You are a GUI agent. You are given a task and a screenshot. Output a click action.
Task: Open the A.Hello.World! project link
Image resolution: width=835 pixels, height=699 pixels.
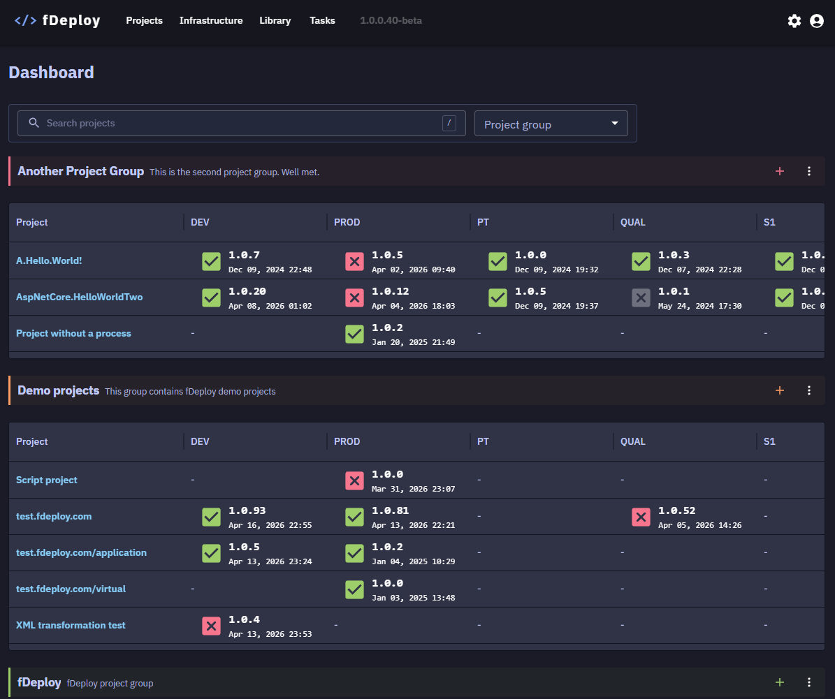click(49, 260)
